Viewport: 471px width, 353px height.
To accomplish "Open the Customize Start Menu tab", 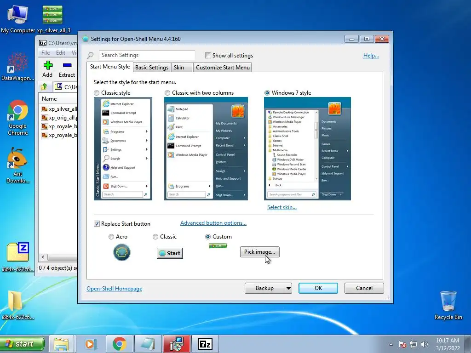I will (223, 67).
